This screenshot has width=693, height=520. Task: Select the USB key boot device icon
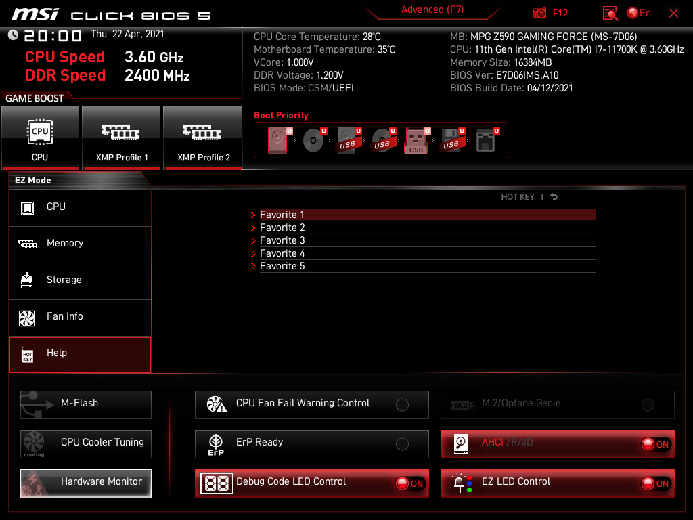[x=417, y=140]
